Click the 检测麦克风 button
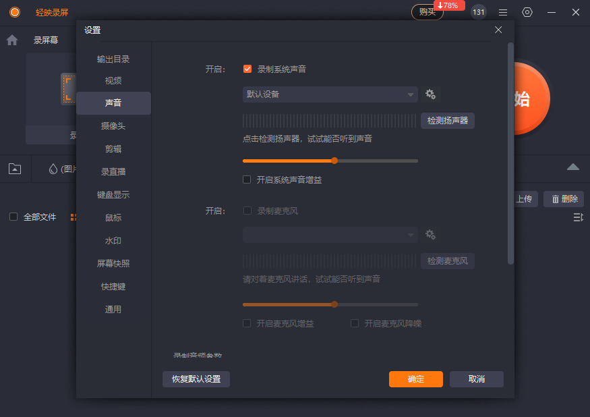 (x=448, y=261)
